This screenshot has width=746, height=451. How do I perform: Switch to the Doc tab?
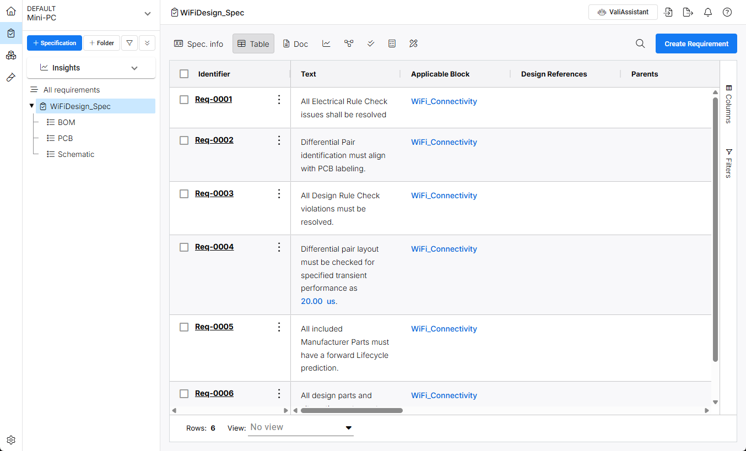coord(295,44)
